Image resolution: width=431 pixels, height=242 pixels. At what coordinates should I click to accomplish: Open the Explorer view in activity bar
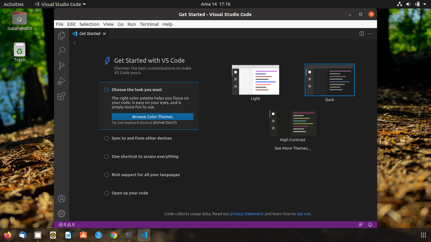62,36
